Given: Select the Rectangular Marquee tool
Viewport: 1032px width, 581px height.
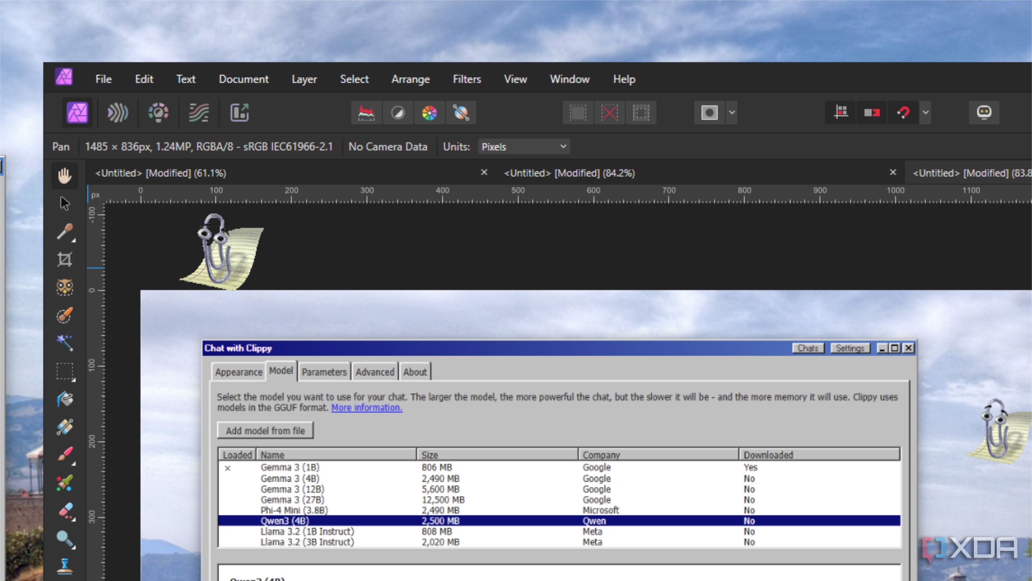Looking at the screenshot, I should click(x=64, y=371).
